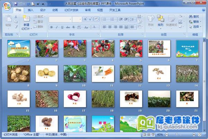Switch to the 插入 (Insert) tab
Image resolution: width=208 pixels, height=139 pixels.
coord(31,10)
